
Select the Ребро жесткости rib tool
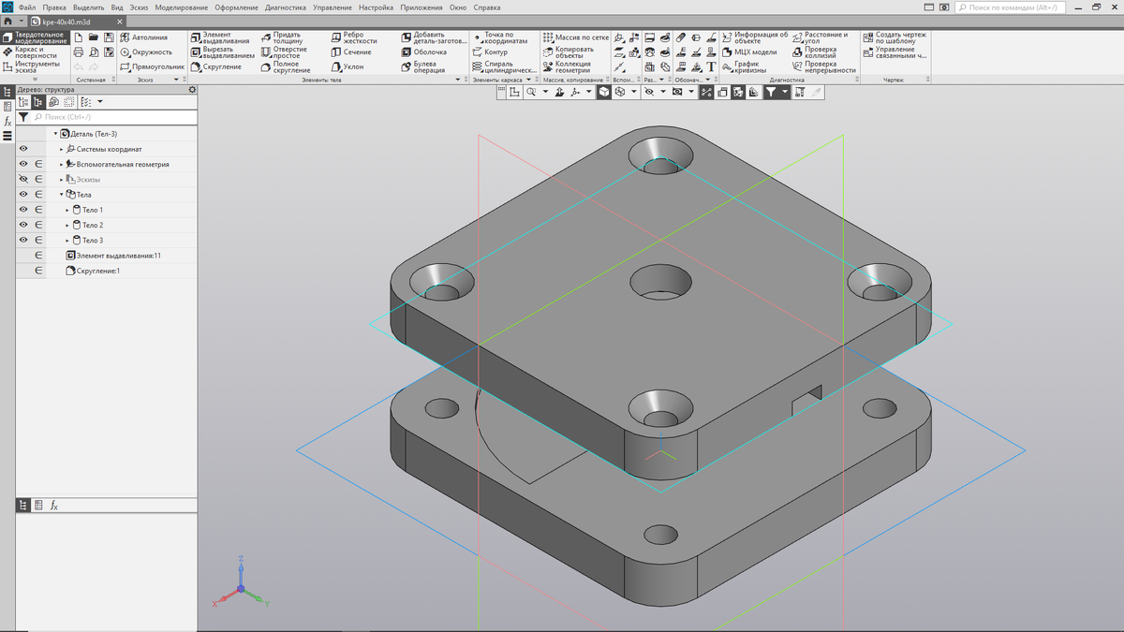click(x=354, y=37)
